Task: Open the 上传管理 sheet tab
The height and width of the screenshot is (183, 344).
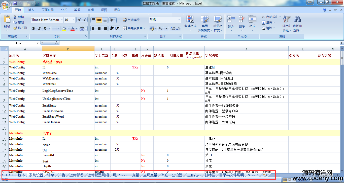Action: [x=77, y=175]
